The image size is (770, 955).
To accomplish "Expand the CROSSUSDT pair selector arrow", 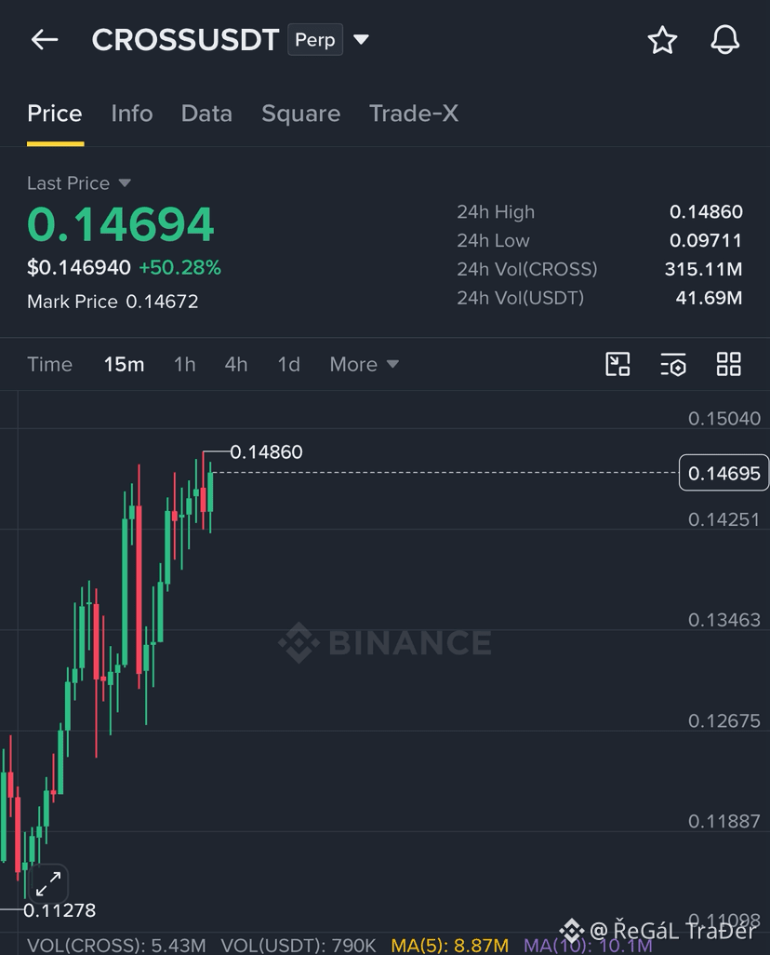I will click(x=362, y=40).
